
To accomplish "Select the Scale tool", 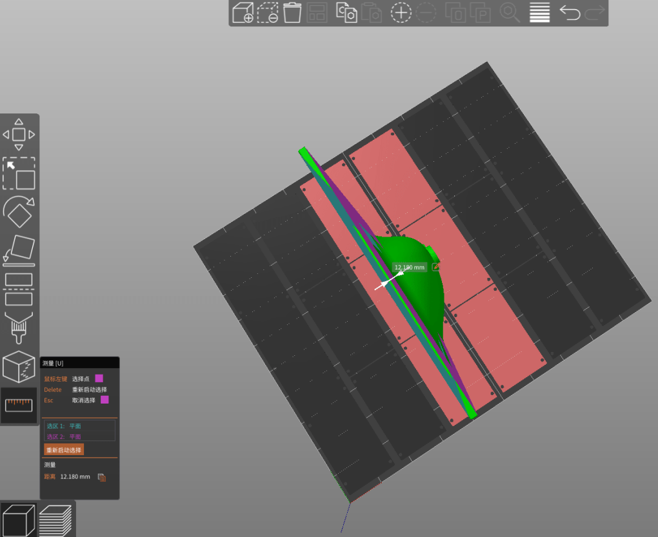I will (x=19, y=173).
